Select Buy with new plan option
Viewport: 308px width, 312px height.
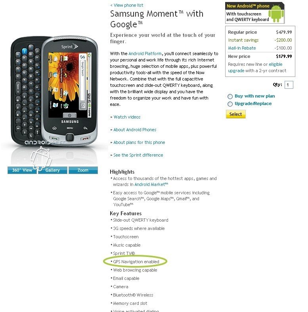click(230, 96)
